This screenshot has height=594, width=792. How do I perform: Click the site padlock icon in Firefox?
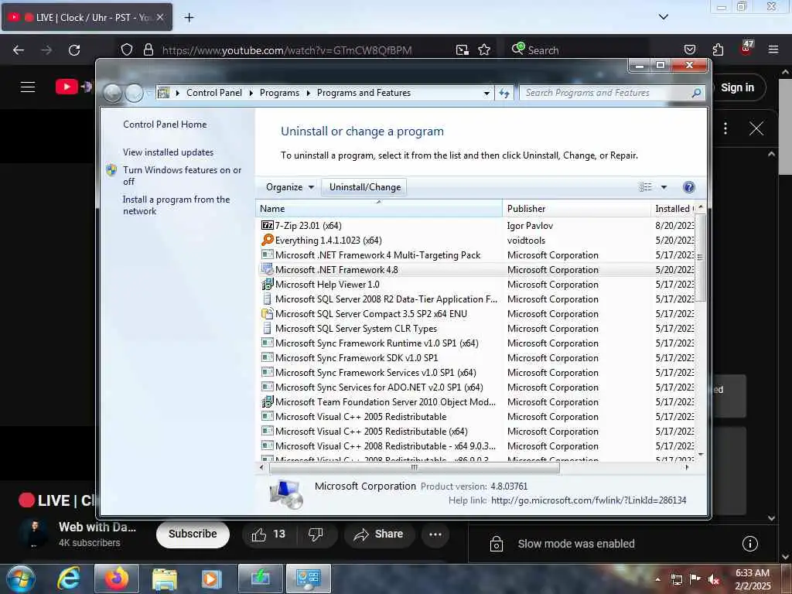pyautogui.click(x=148, y=49)
